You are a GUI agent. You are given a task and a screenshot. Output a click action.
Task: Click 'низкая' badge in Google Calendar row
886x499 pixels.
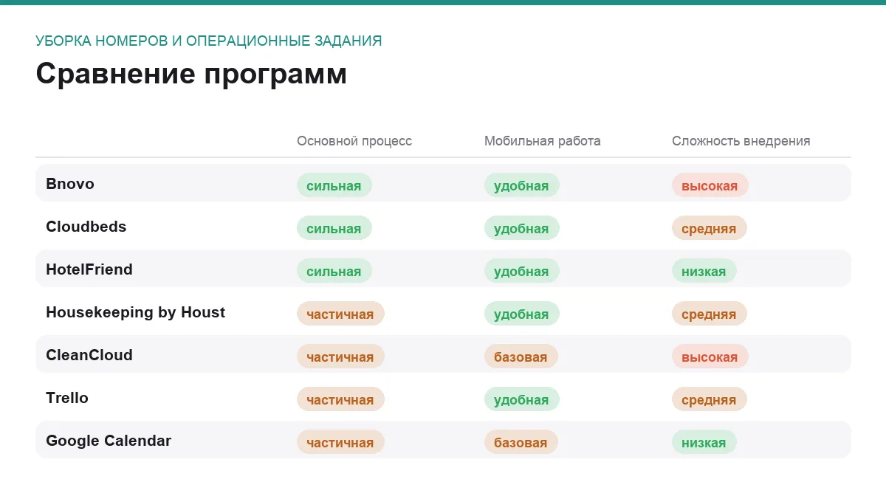click(x=704, y=442)
